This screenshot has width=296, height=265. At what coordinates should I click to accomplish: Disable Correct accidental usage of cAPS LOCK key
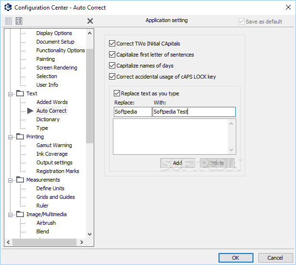[x=112, y=76]
